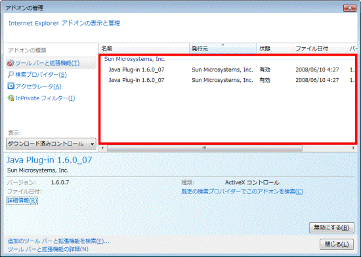Click version value 1.6.0.7 in details
Image resolution: width=361 pixels, height=257 pixels.
click(60, 182)
